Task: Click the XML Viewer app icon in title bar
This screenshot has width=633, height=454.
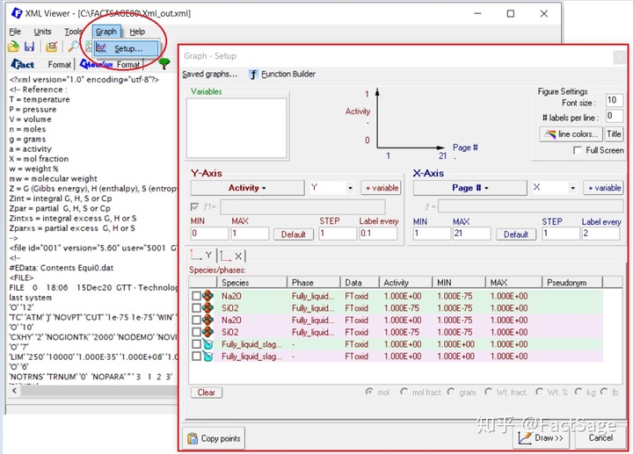Action: (17, 13)
